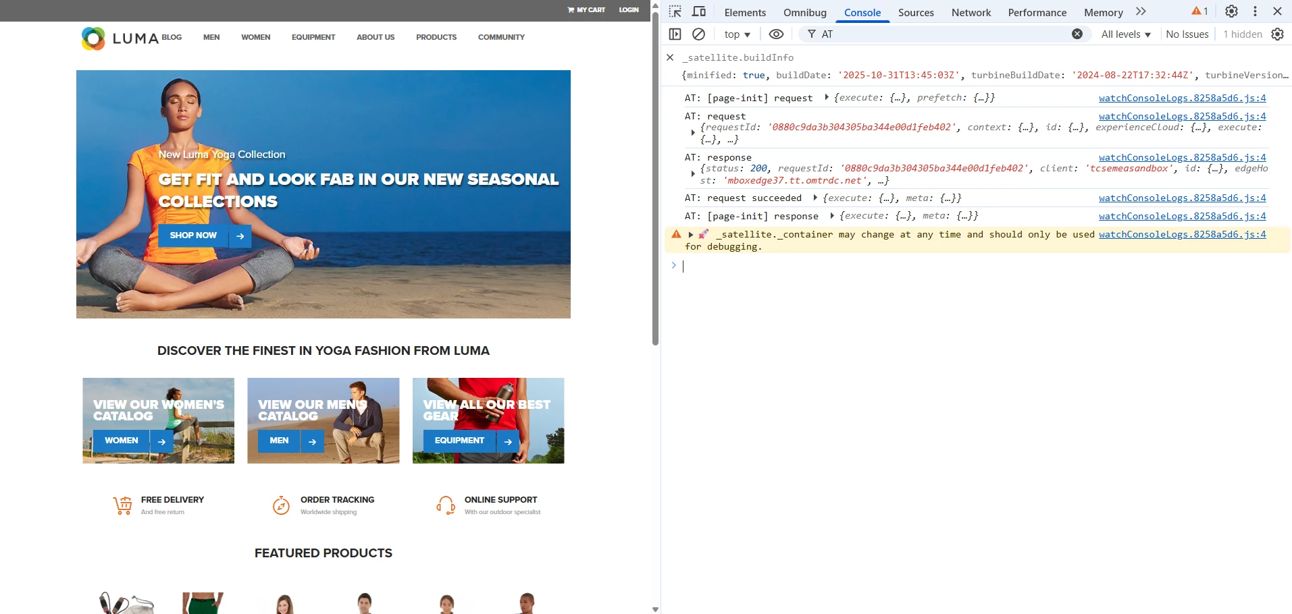This screenshot has height=614, width=1292.
Task: Click the Order Tracking text
Action: pyautogui.click(x=337, y=500)
